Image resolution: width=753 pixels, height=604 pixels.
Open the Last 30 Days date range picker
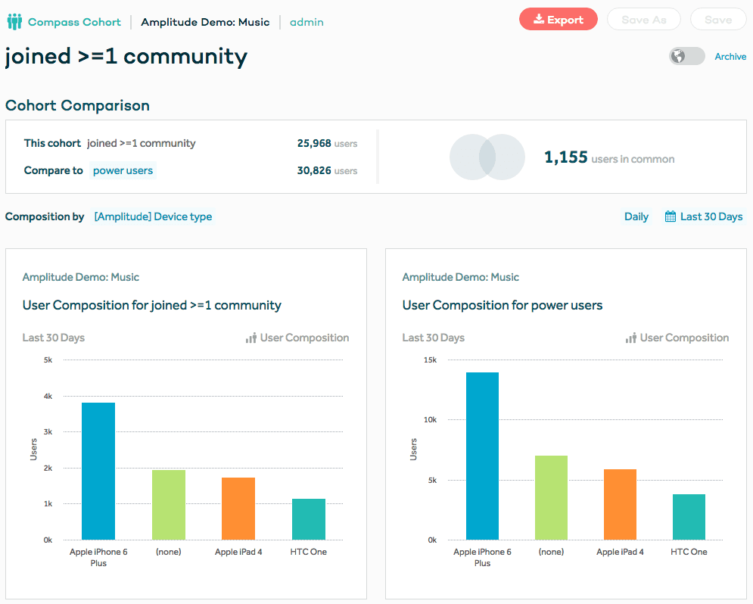710,216
